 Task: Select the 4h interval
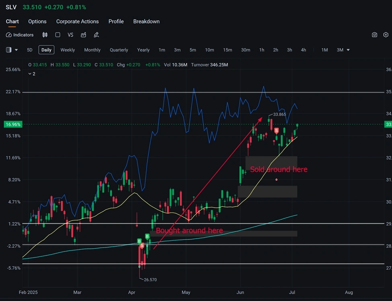pos(304,50)
